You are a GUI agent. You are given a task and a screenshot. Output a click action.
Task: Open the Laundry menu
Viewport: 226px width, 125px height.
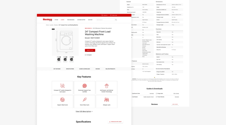[63, 20]
